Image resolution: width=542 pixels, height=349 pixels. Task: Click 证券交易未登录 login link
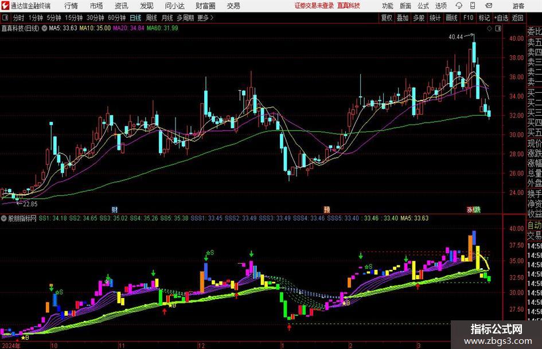(x=314, y=6)
